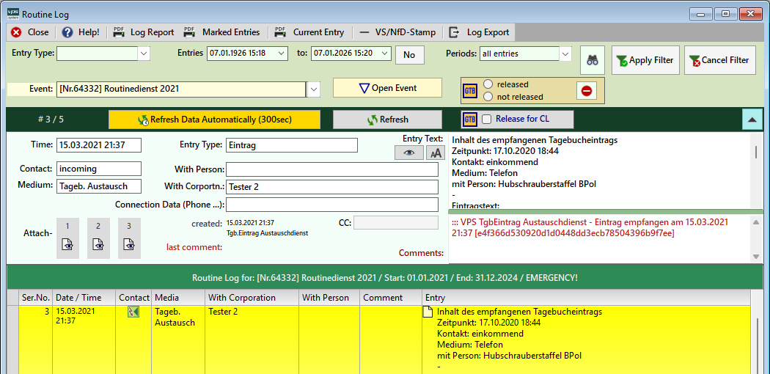This screenshot has height=374, width=770.
Task: Open Log Report from the toolbar
Action: (144, 32)
